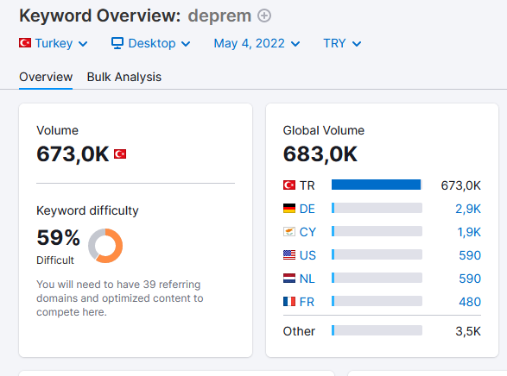Expand the Desktop device dropdown

(150, 43)
